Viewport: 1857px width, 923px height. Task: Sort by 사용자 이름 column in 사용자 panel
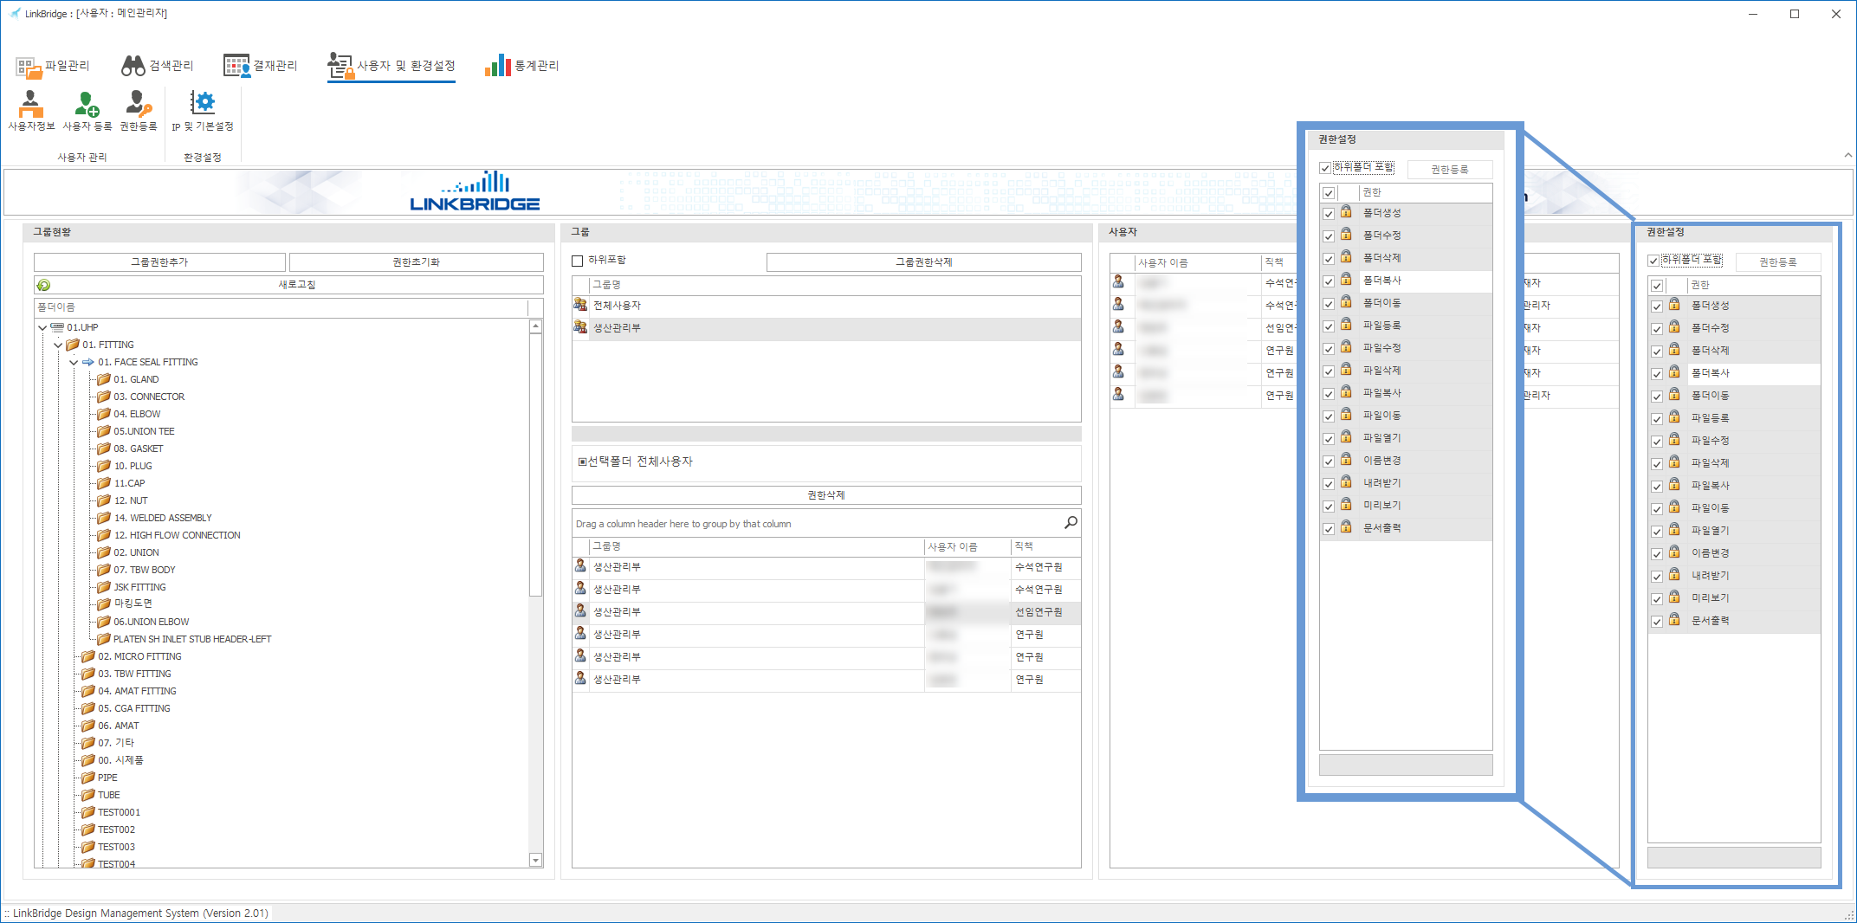pos(1198,262)
